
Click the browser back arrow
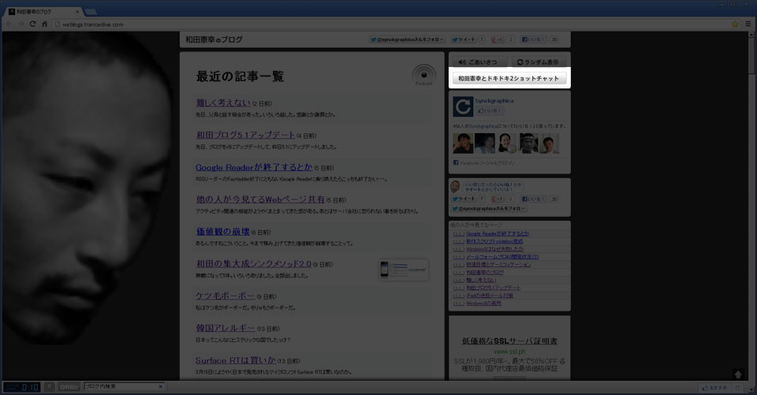point(9,24)
